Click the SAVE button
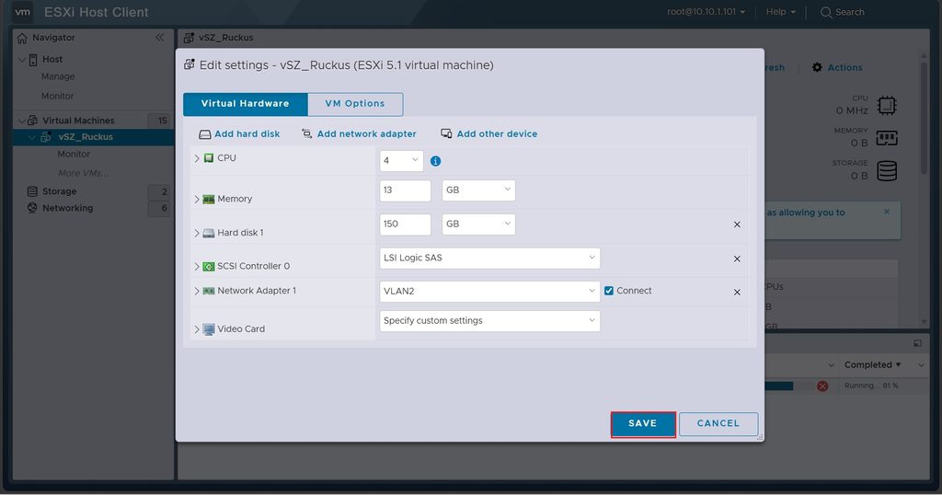The image size is (942, 495). pos(643,423)
